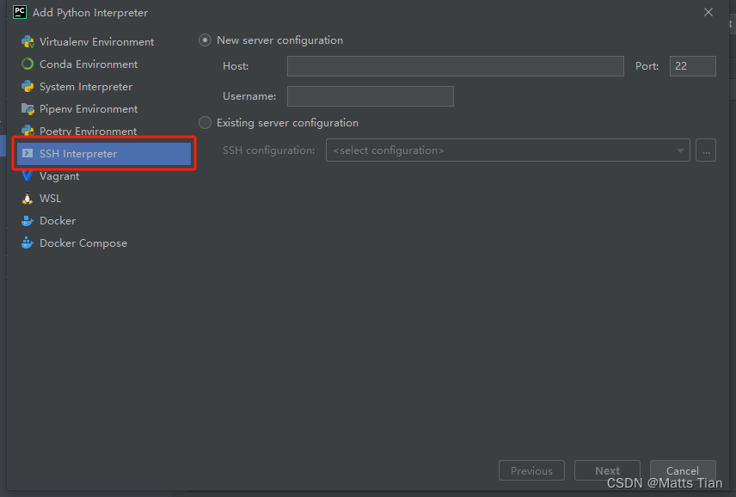Open Poetry Environment settings
The height and width of the screenshot is (497, 736).
(x=104, y=131)
